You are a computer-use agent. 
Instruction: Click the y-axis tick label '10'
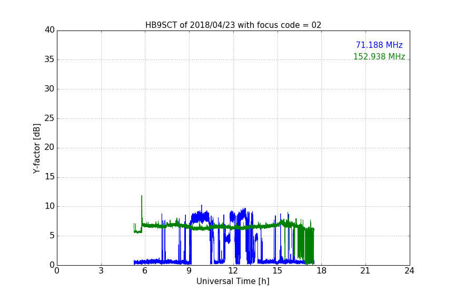point(50,206)
